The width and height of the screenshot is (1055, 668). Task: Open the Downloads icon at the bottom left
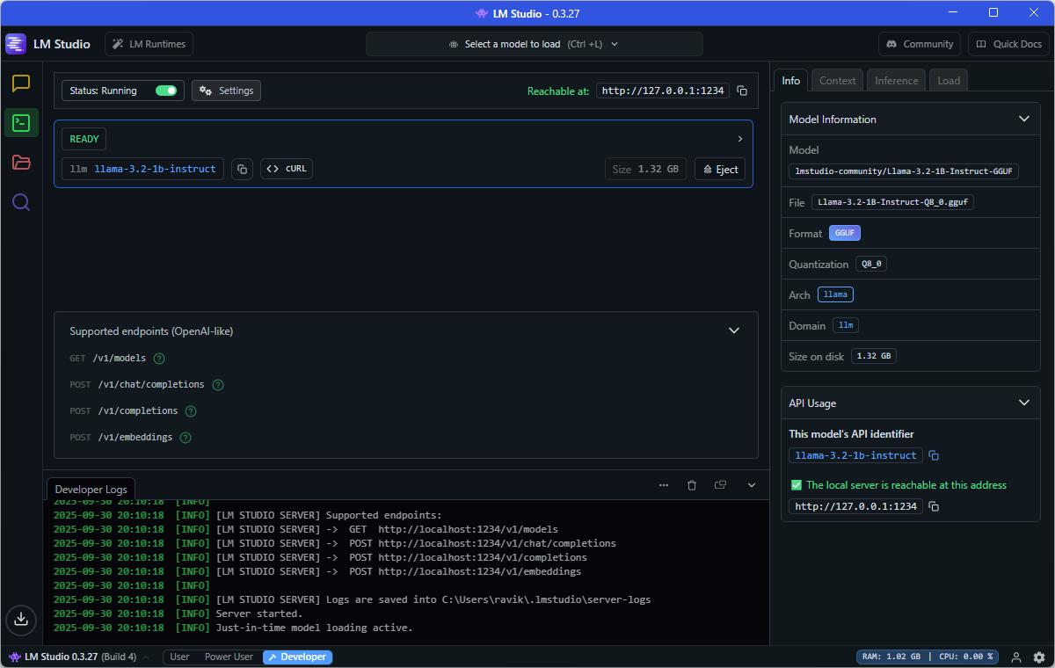[21, 619]
